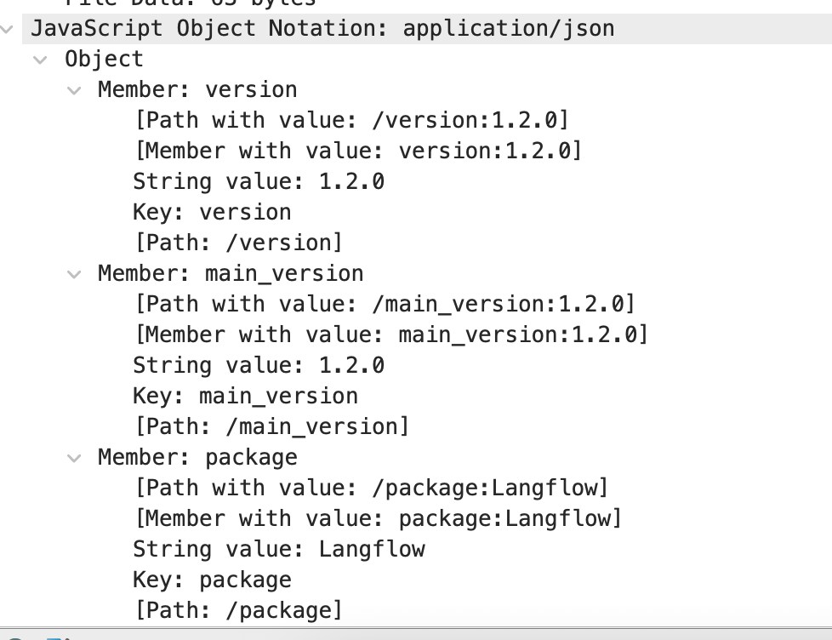The width and height of the screenshot is (832, 640).
Task: Select the String value: Langflow field
Action: click(278, 549)
